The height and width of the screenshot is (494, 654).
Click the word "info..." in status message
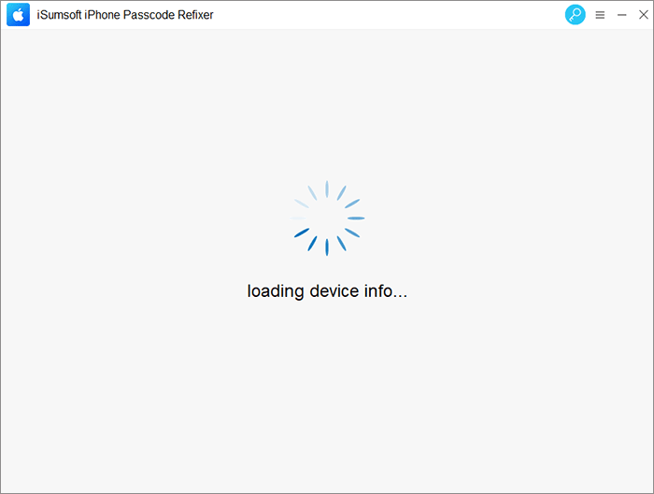(386, 291)
